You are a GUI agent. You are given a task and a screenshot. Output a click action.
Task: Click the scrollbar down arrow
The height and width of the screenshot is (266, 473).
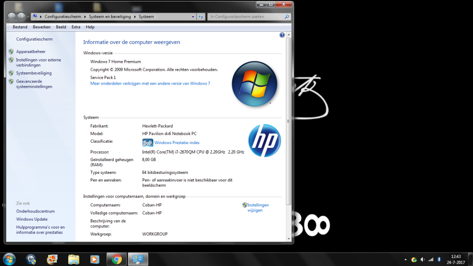coord(289,239)
